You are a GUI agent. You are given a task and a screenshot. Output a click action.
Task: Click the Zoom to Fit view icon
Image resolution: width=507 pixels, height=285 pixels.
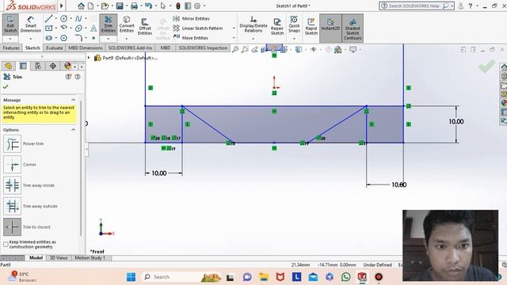(235, 49)
